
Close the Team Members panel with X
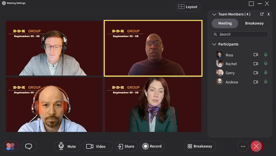[268, 14]
